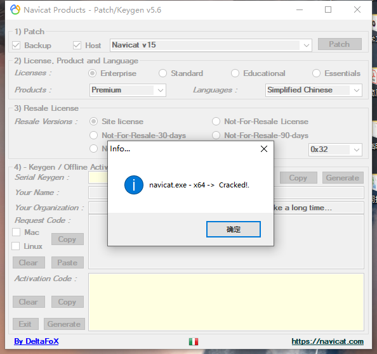Image resolution: width=377 pixels, height=354 pixels.
Task: Click the blue info icon in dialog
Action: coord(134,185)
